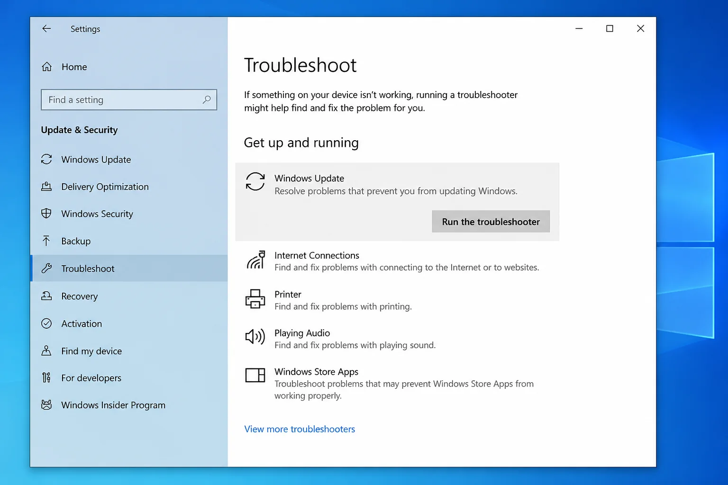728x485 pixels.
Task: Click the Printer troubleshooter icon
Action: (x=255, y=299)
